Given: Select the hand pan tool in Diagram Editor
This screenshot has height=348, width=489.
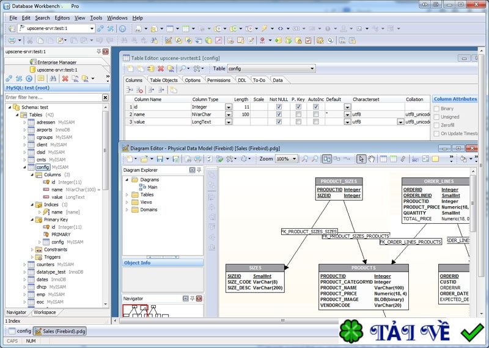Looking at the screenshot, I should pyautogui.click(x=371, y=159).
